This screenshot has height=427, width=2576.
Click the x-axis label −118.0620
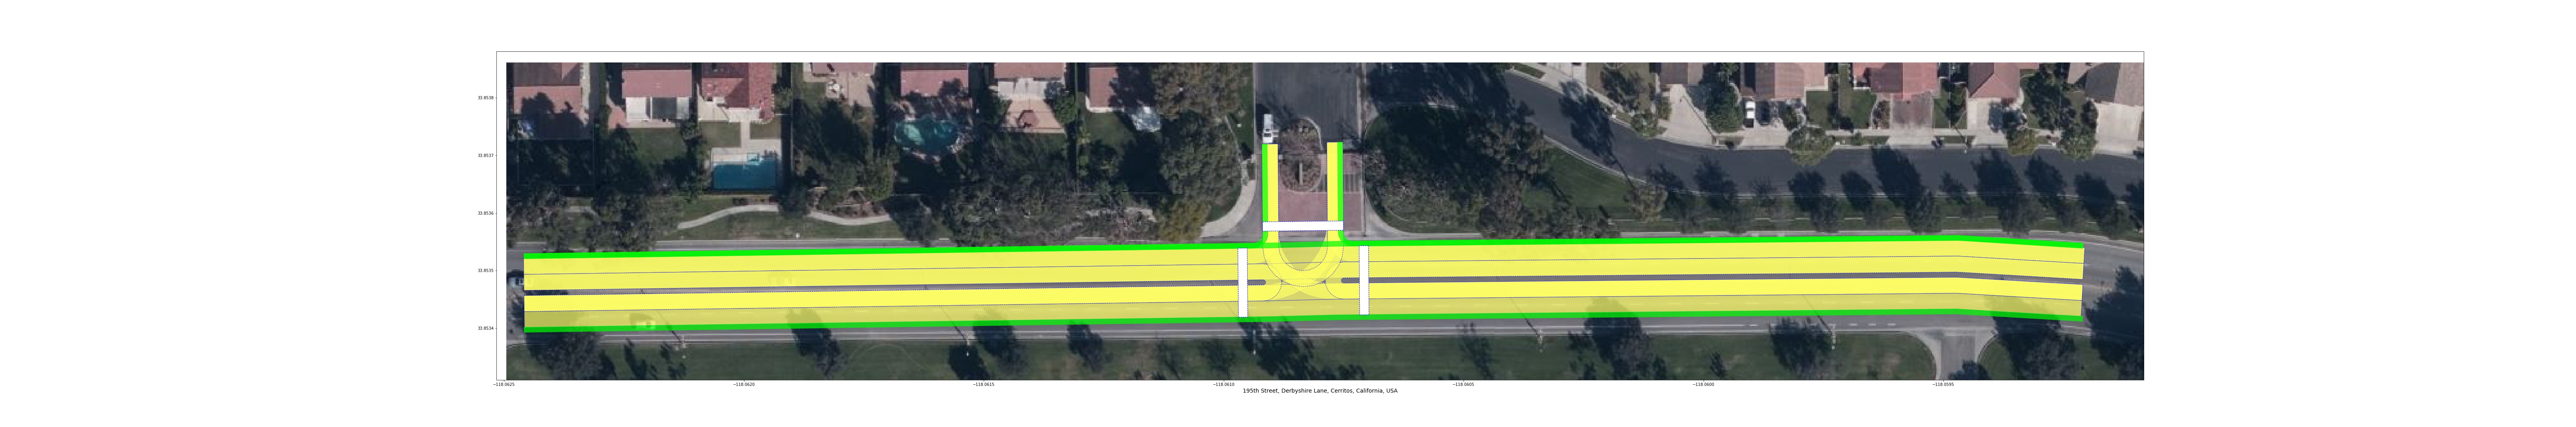coord(744,384)
